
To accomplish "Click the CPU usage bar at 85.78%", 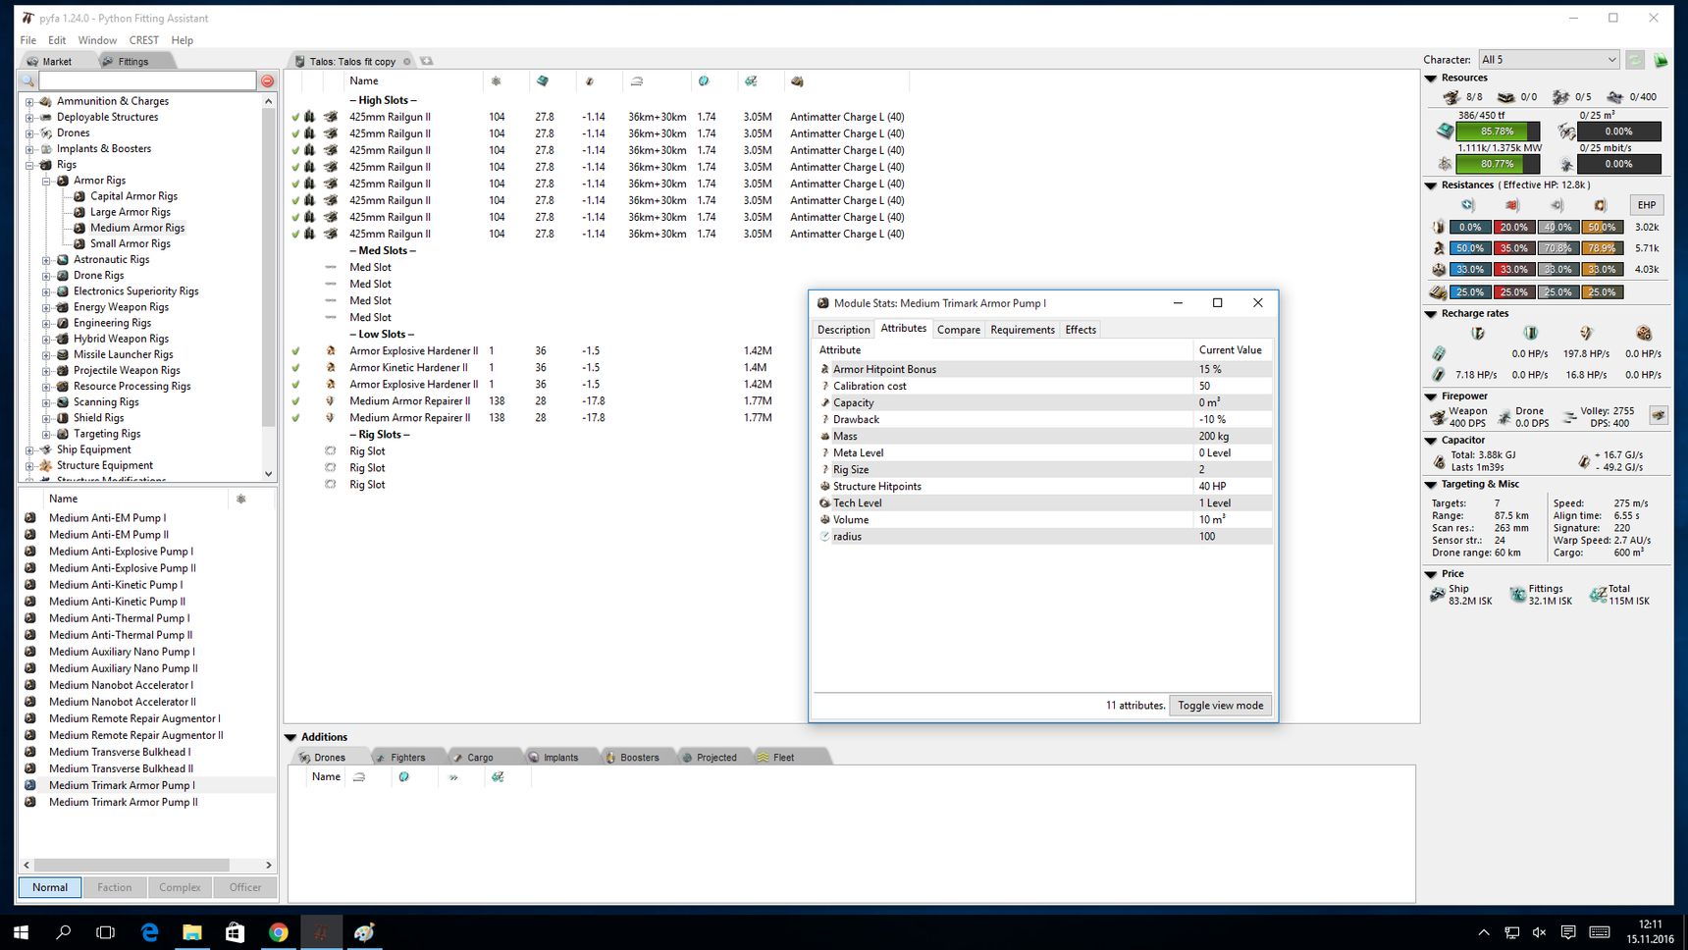I will pos(1497,132).
